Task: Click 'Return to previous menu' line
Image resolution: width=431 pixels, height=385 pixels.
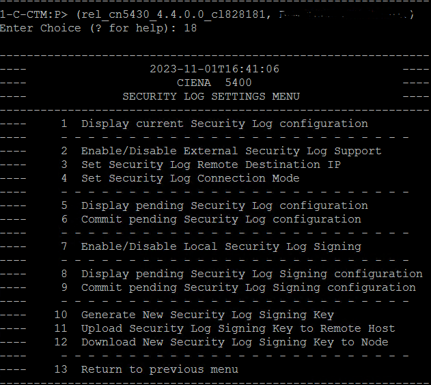Action: (x=160, y=369)
